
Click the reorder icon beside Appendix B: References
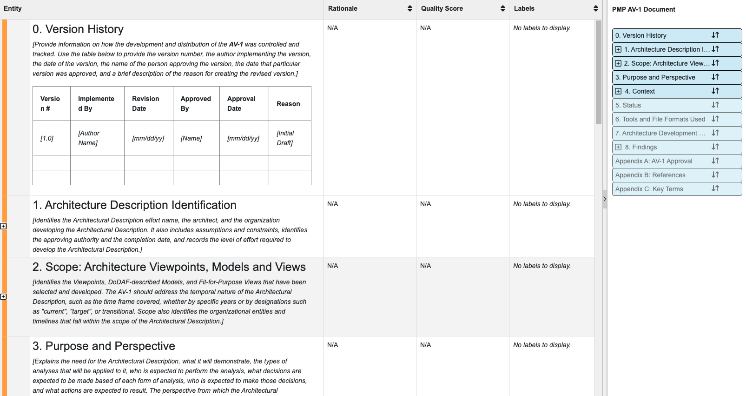click(715, 175)
